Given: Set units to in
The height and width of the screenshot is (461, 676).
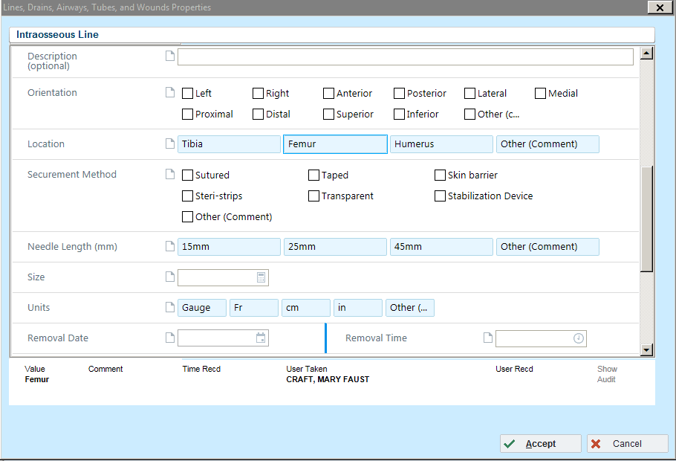Looking at the screenshot, I should pyautogui.click(x=358, y=308).
